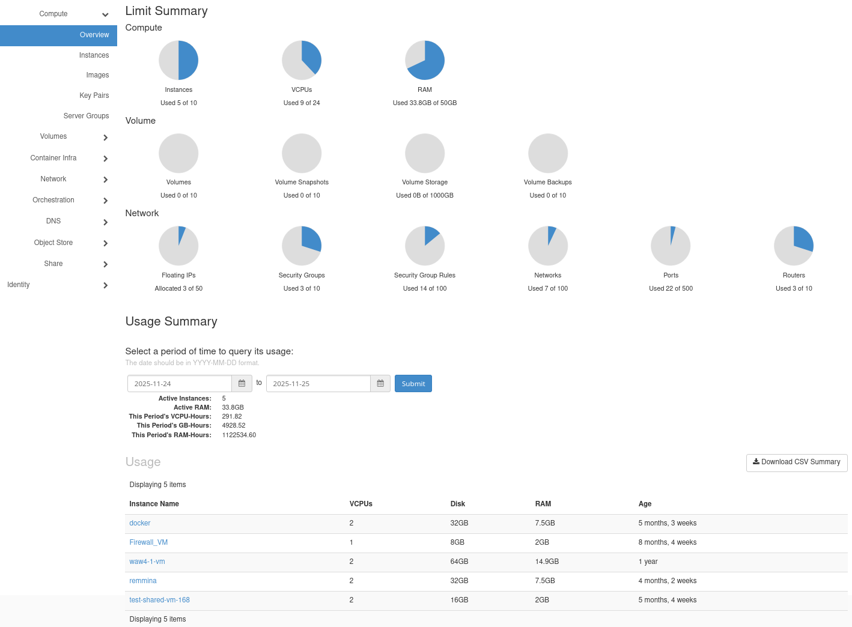
Task: Click the Floating IPs pie chart
Action: click(178, 246)
